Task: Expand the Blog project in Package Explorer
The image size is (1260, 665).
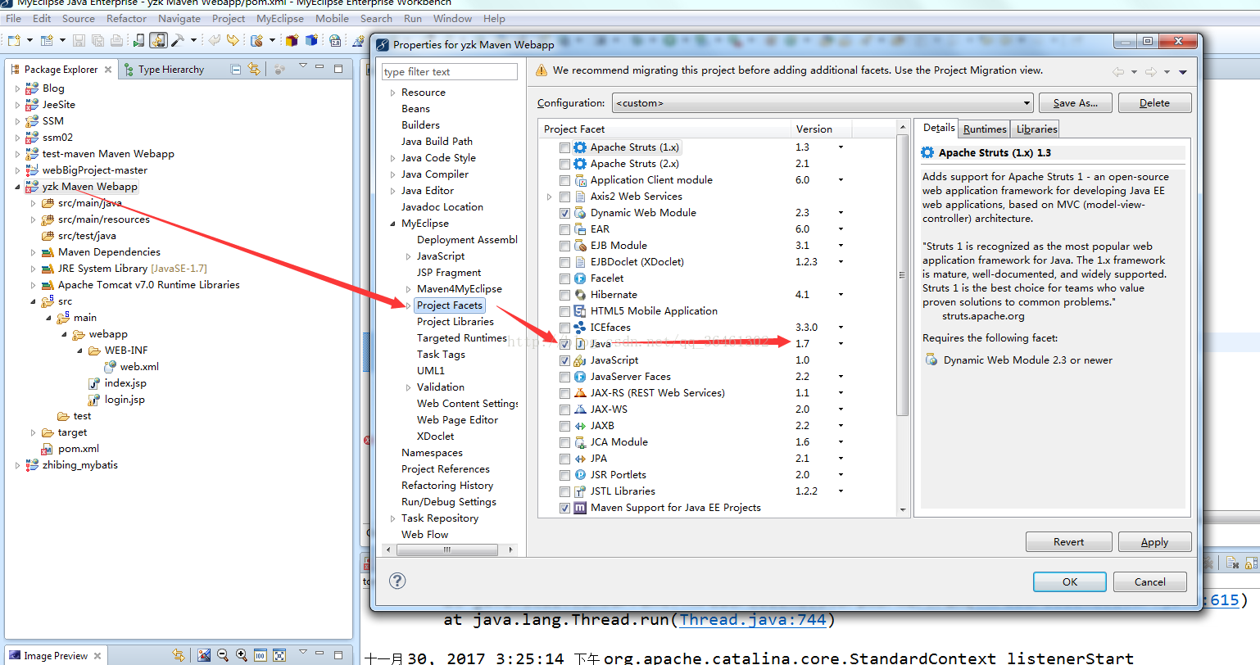Action: (17, 88)
